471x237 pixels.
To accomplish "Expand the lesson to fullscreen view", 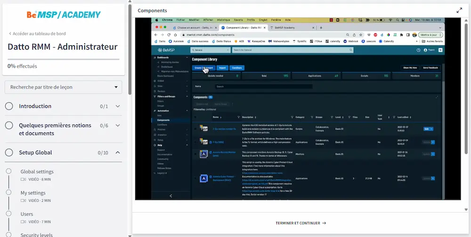I will pos(459,10).
